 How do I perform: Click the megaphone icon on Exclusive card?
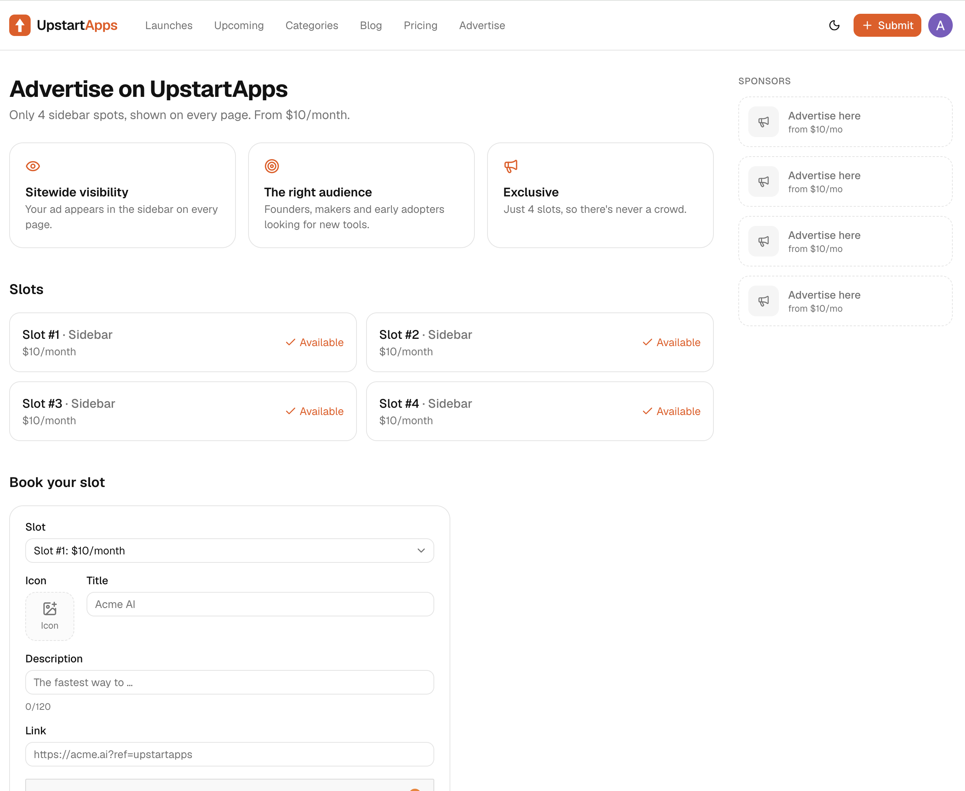[x=511, y=166]
